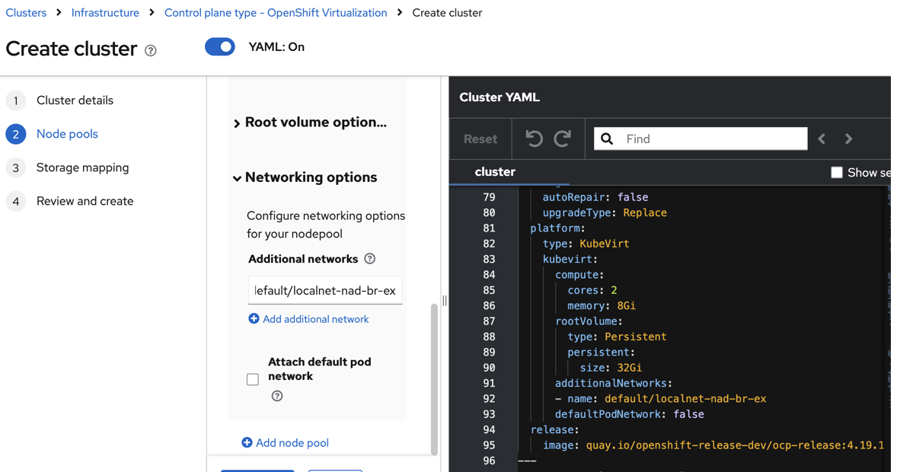Click the additional network name input field
Image resolution: width=900 pixels, height=472 pixels.
[x=325, y=291]
